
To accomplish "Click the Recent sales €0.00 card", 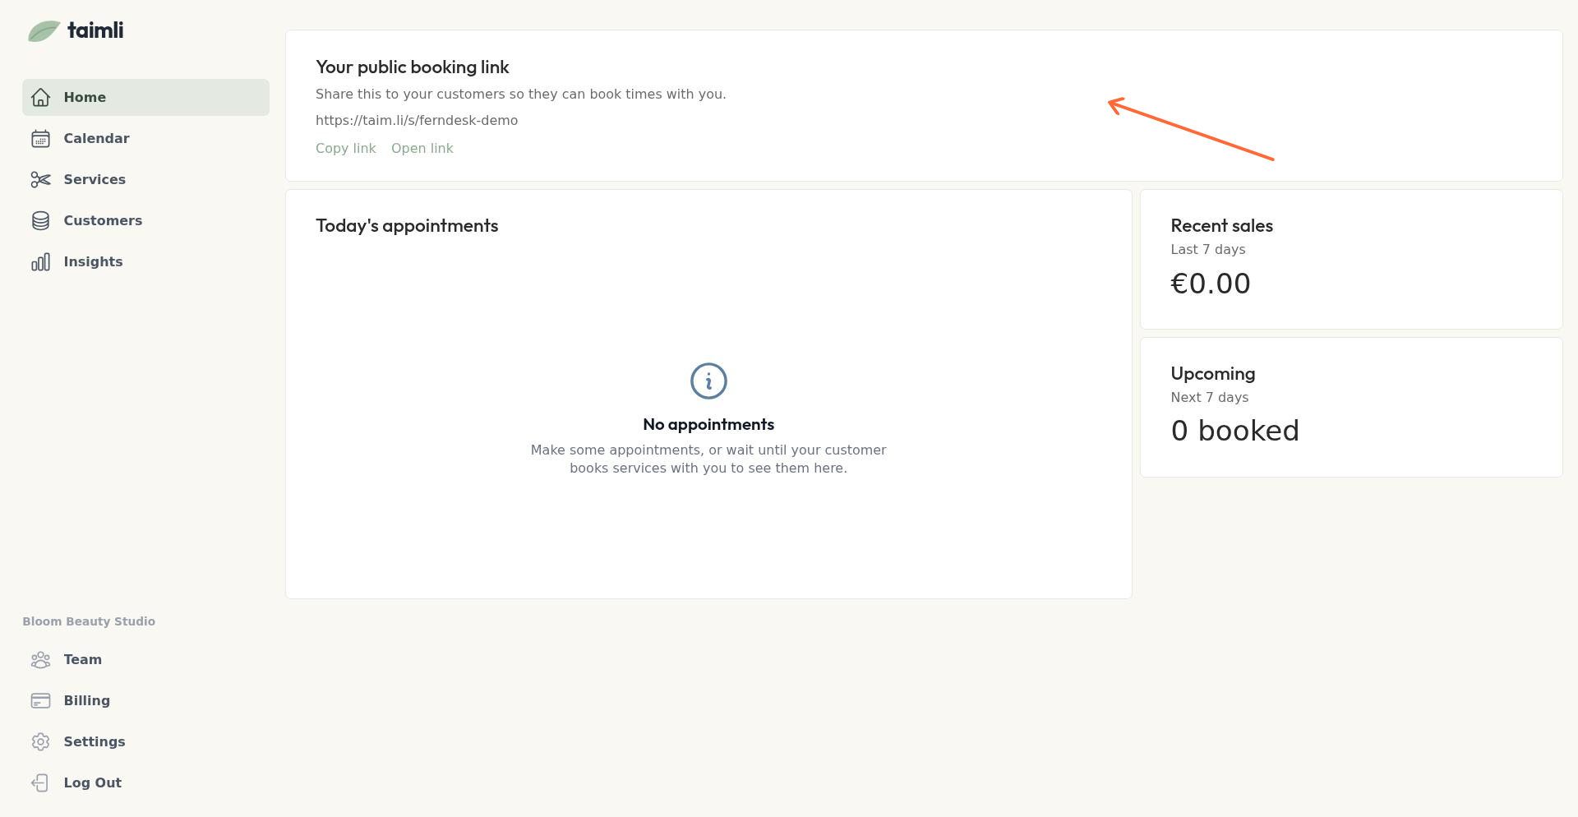I will [x=1350, y=260].
